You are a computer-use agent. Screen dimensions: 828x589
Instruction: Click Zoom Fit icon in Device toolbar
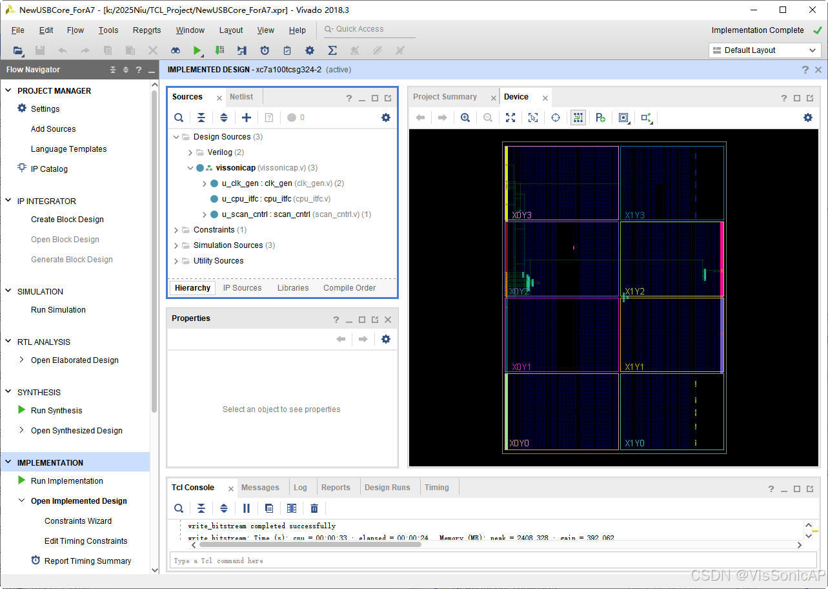coord(510,118)
